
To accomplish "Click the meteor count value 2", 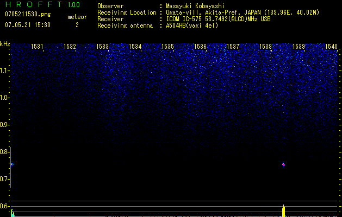I will 77,25.
